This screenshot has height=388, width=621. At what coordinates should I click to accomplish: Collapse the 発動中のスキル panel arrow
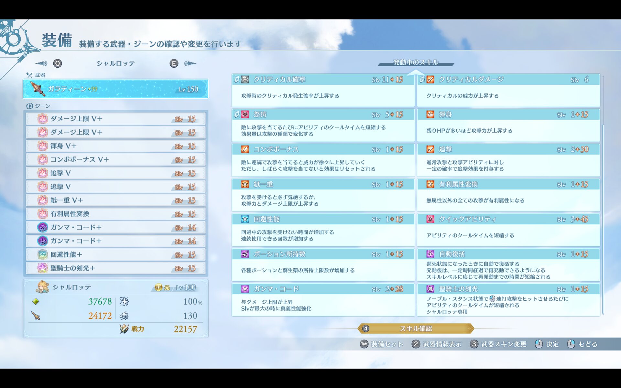tap(416, 73)
